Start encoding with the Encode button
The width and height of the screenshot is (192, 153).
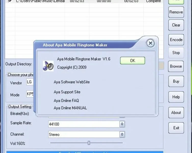point(176,40)
